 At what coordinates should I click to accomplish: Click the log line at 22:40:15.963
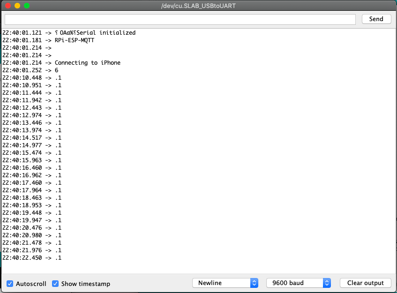tap(32, 160)
